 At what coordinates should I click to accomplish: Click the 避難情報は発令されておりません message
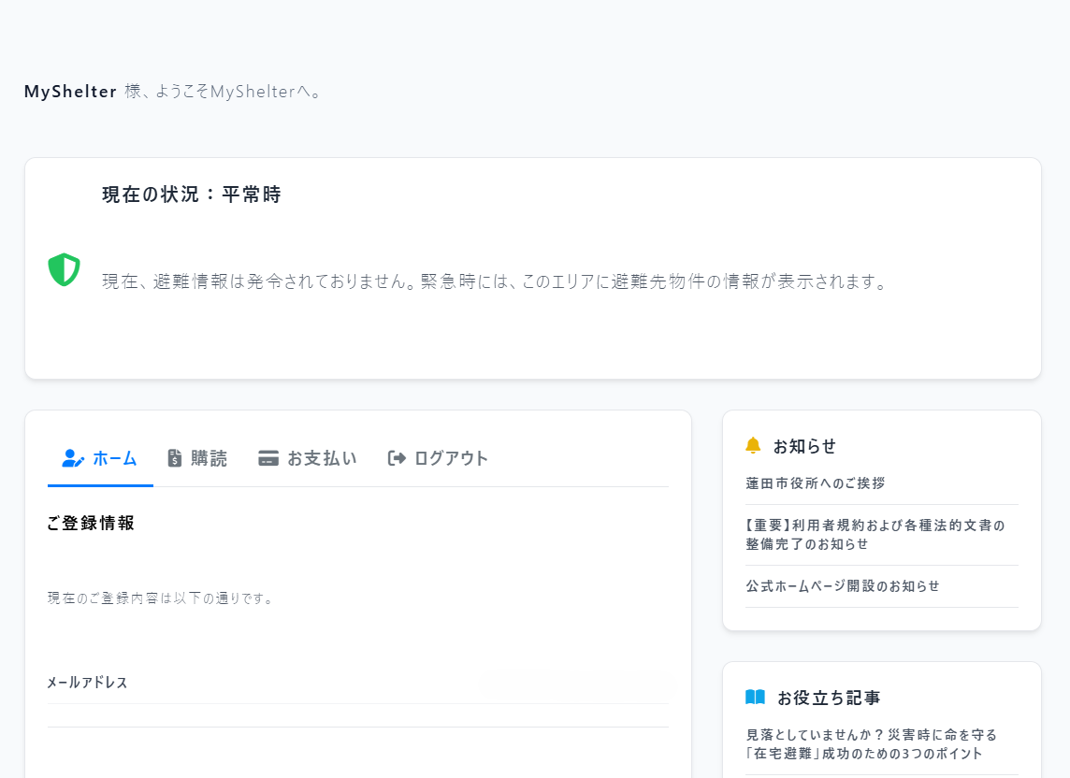pyautogui.click(x=495, y=281)
